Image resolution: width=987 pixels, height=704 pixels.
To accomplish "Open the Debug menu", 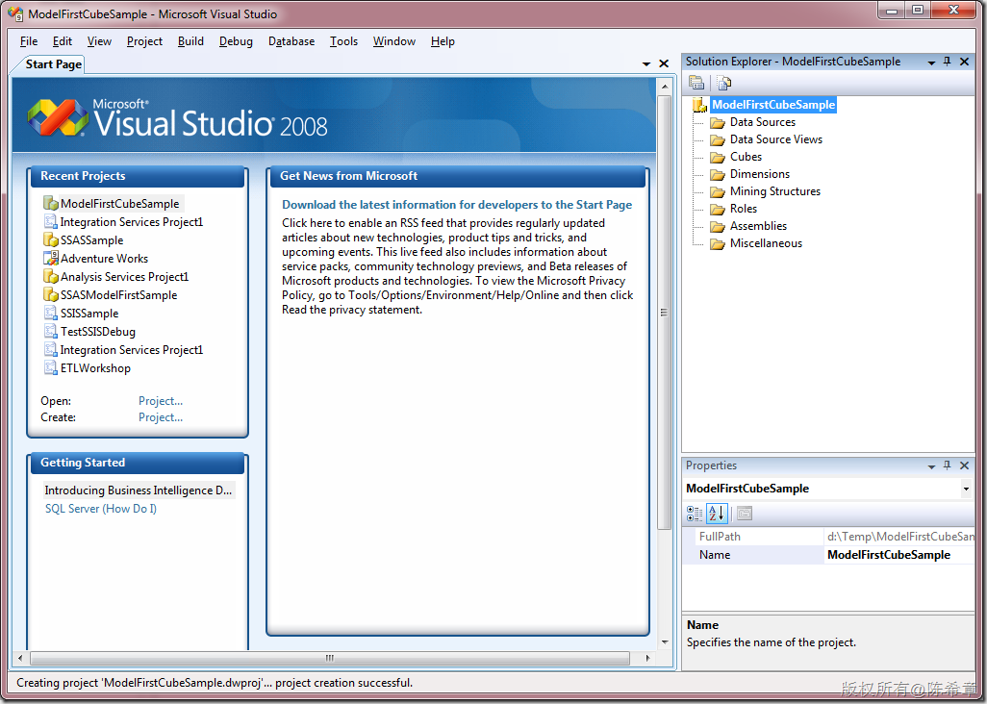I will [236, 41].
